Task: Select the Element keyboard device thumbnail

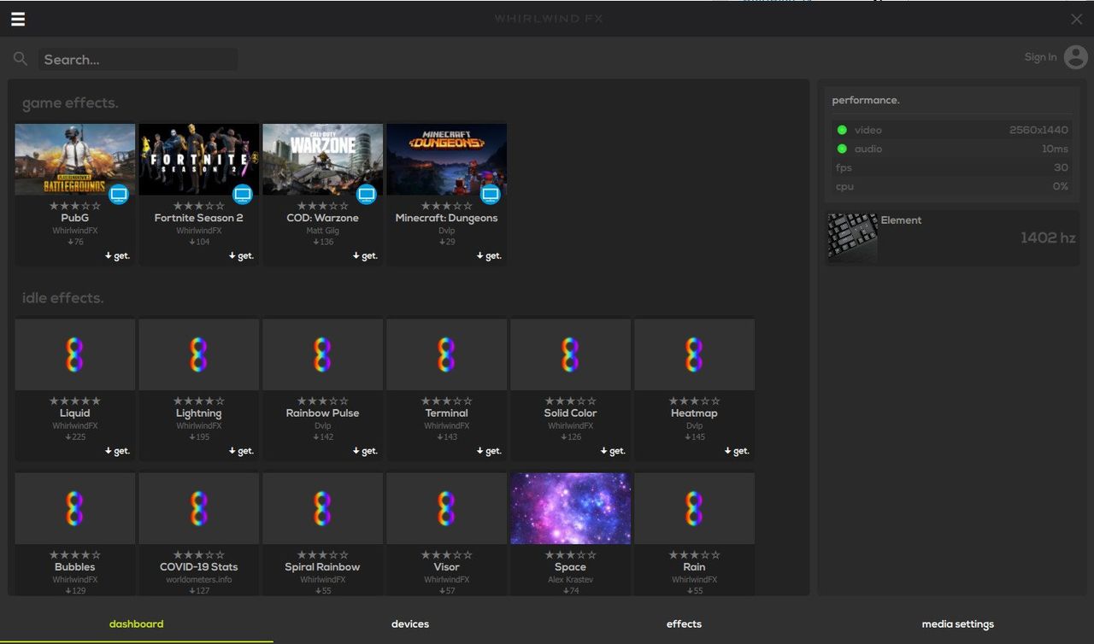Action: click(853, 237)
